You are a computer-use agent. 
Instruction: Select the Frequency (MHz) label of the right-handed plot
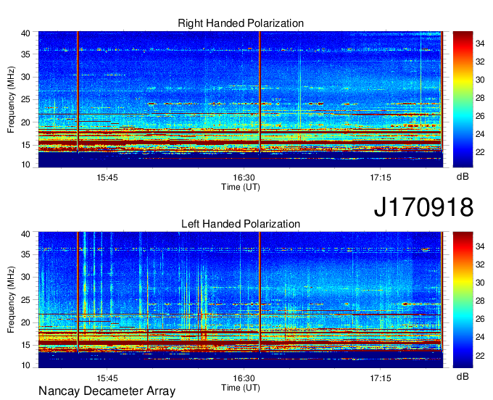point(11,99)
